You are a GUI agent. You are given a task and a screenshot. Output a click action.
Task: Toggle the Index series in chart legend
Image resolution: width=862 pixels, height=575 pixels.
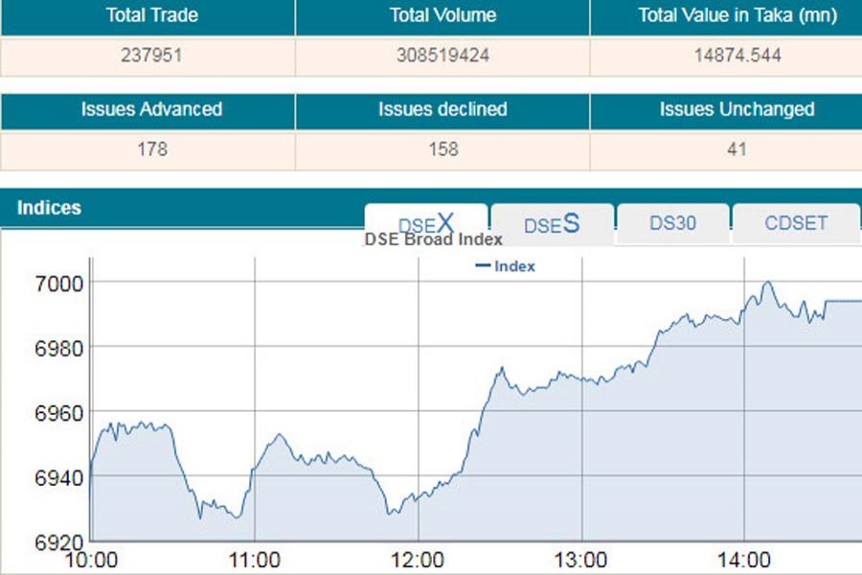click(x=506, y=266)
